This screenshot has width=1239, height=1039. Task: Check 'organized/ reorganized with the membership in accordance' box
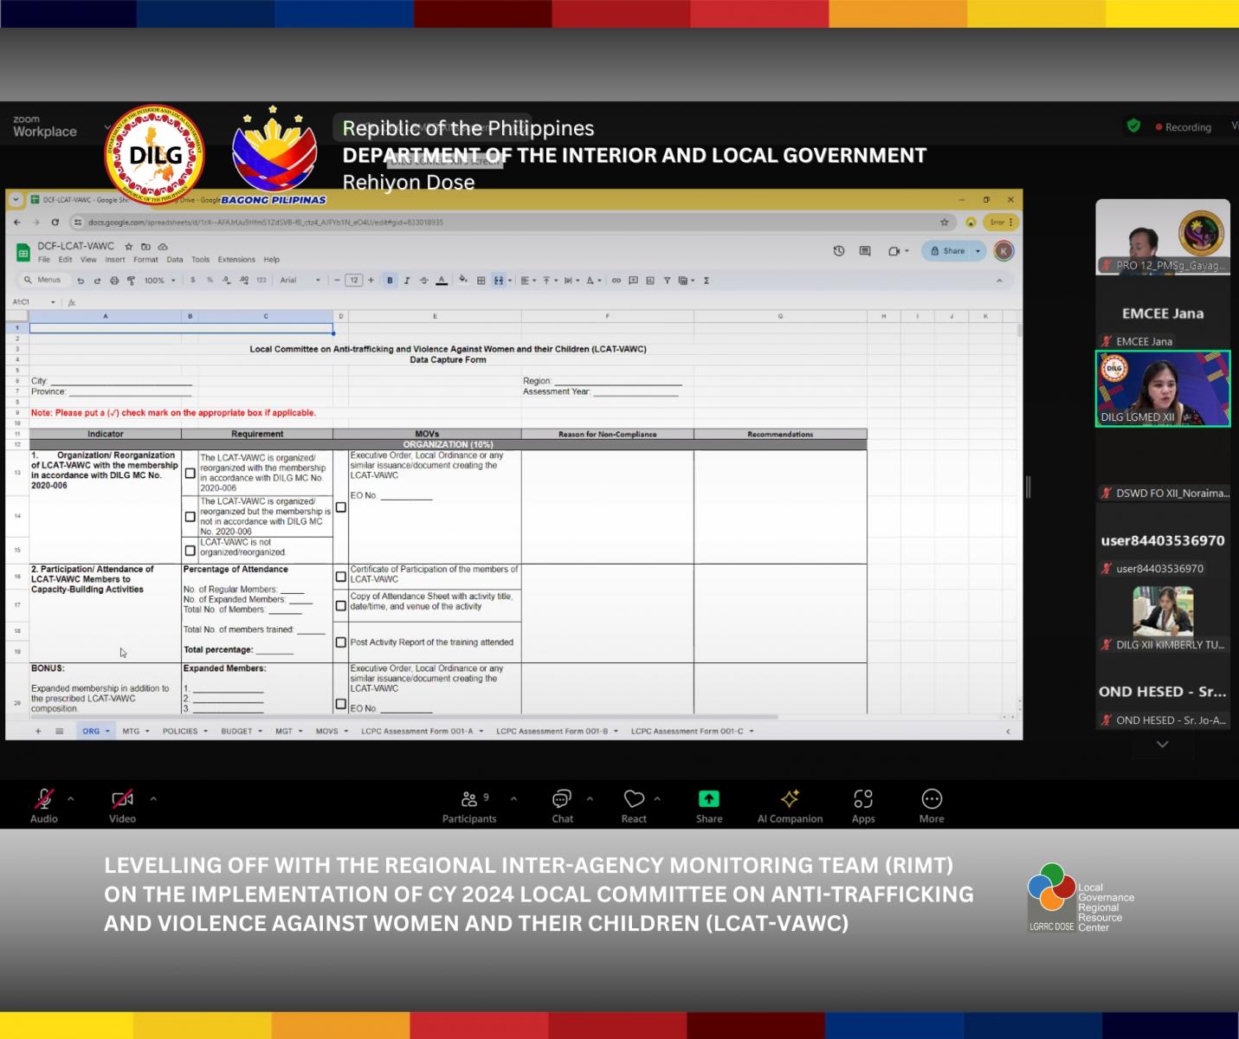(190, 474)
